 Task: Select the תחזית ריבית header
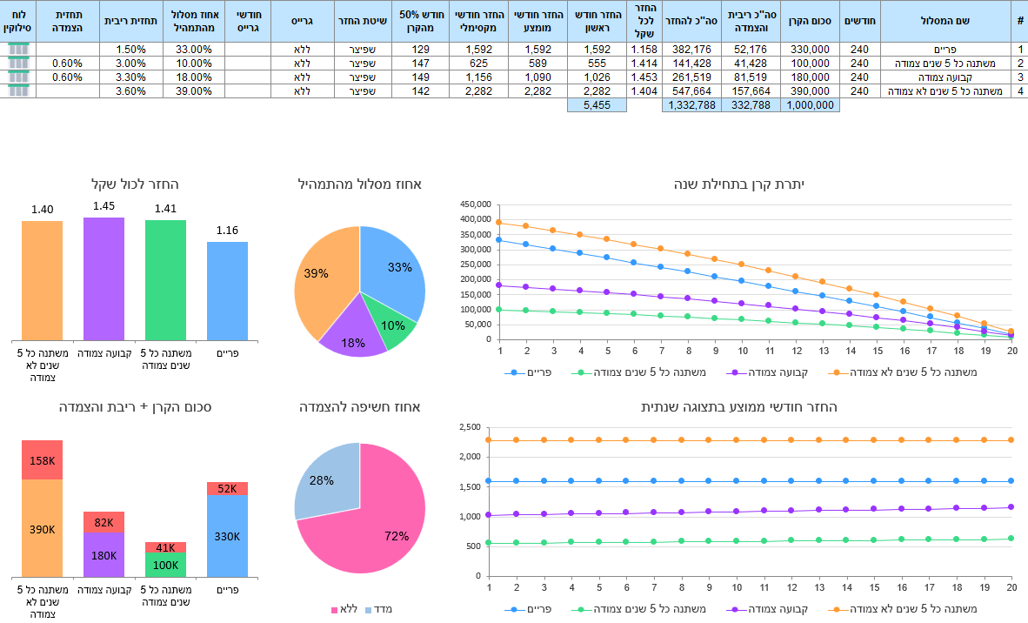pos(131,21)
